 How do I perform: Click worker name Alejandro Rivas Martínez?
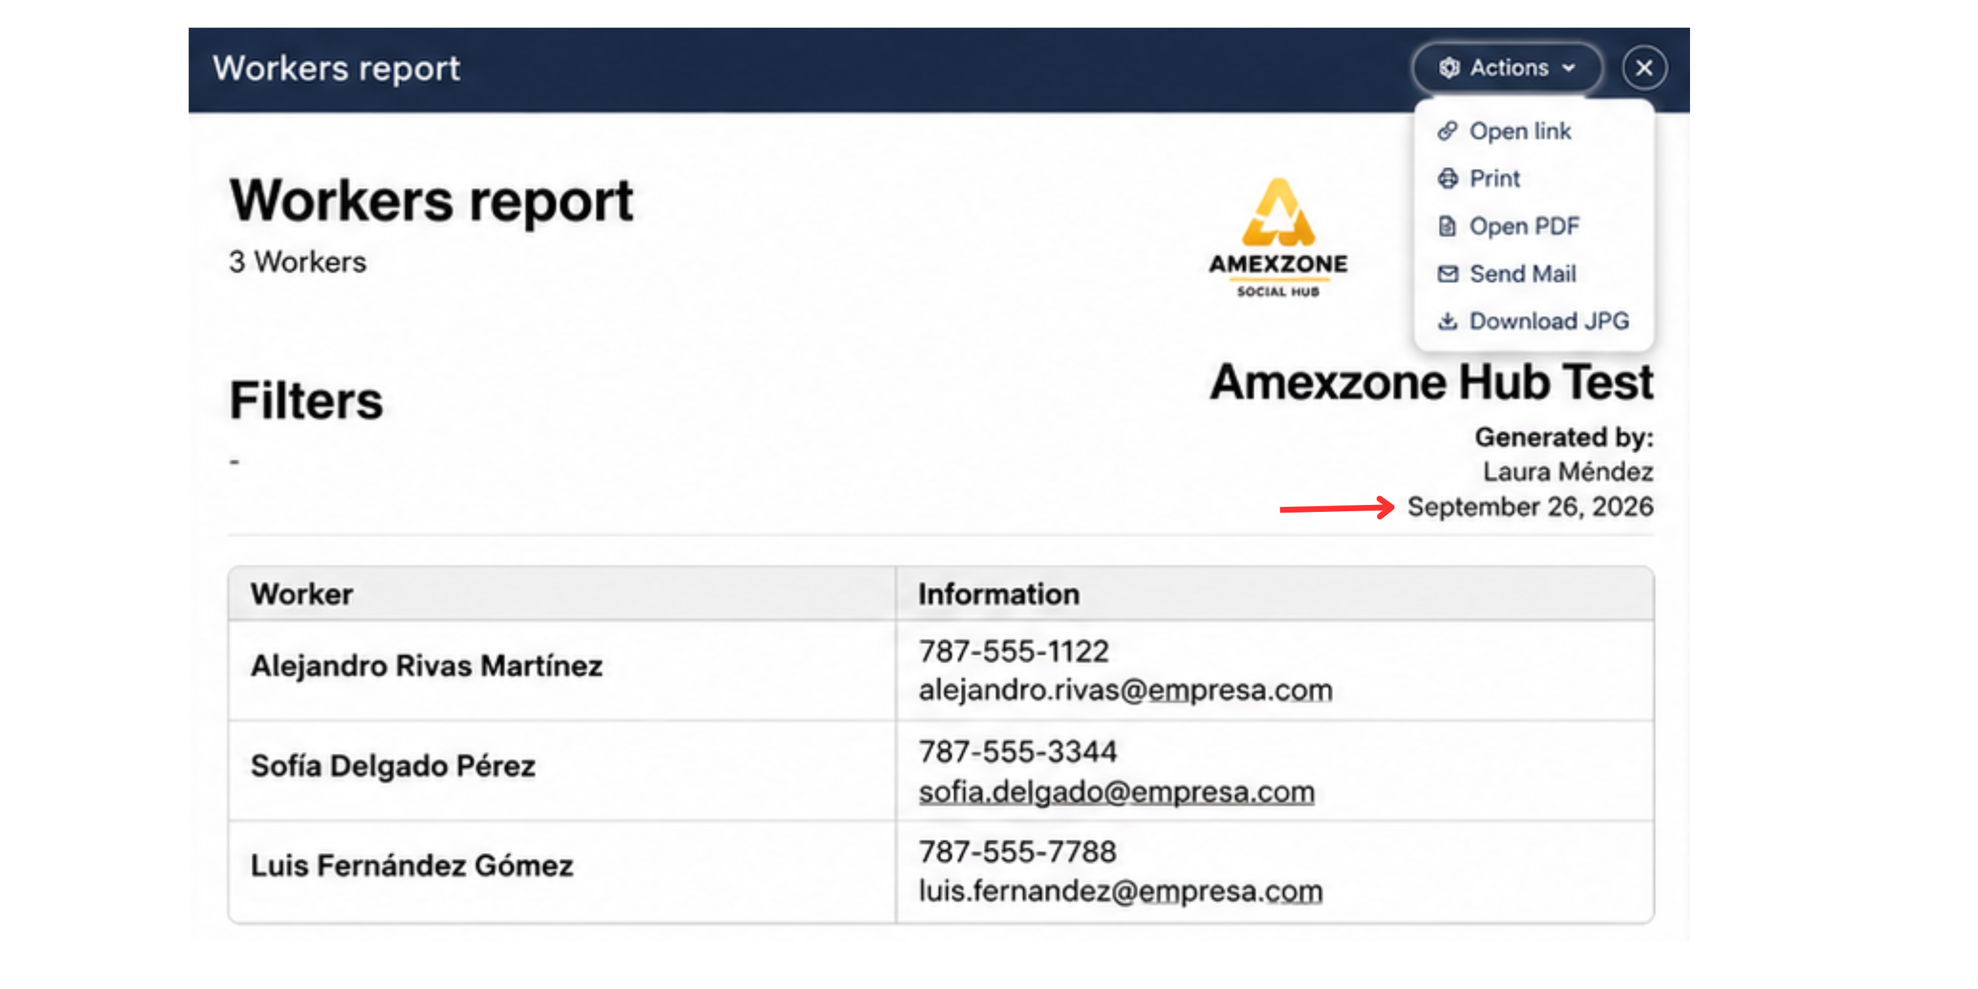426,666
